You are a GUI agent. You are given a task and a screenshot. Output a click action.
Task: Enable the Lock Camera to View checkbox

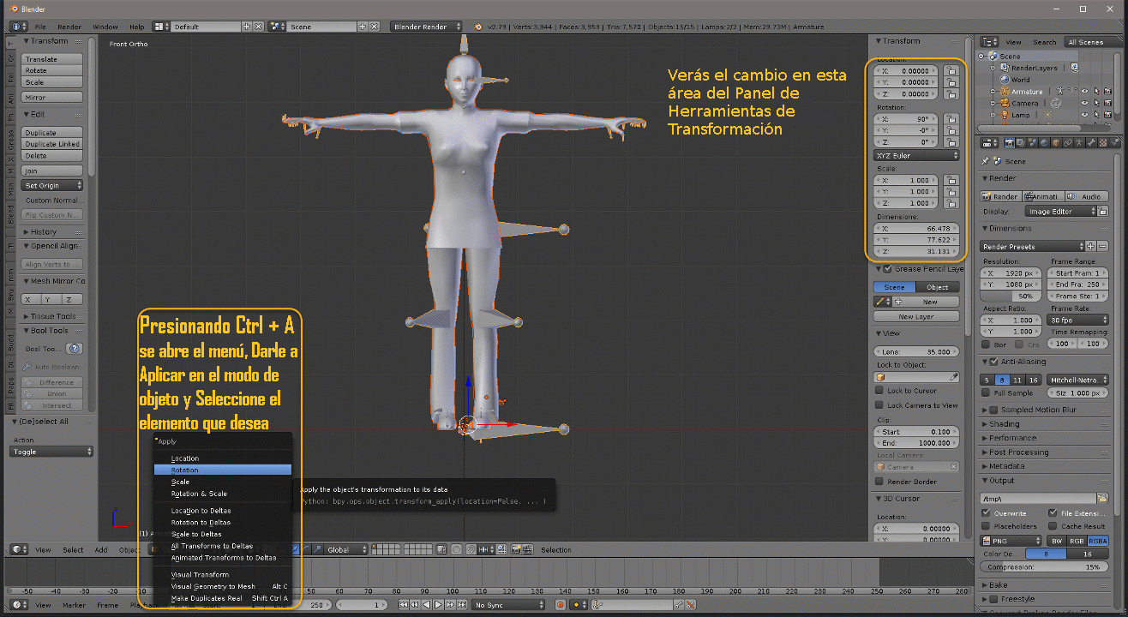879,405
